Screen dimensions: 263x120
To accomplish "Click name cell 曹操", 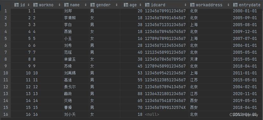I will (68, 107).
